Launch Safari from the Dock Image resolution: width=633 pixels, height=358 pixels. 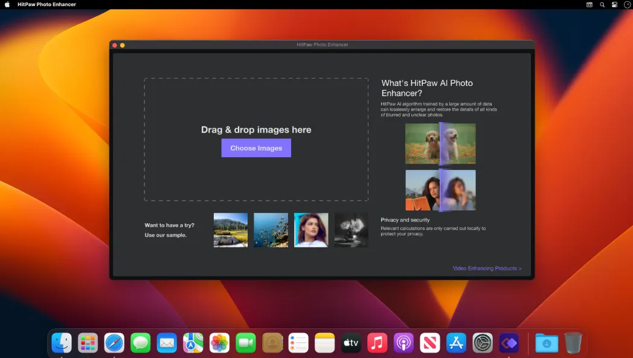click(x=114, y=343)
